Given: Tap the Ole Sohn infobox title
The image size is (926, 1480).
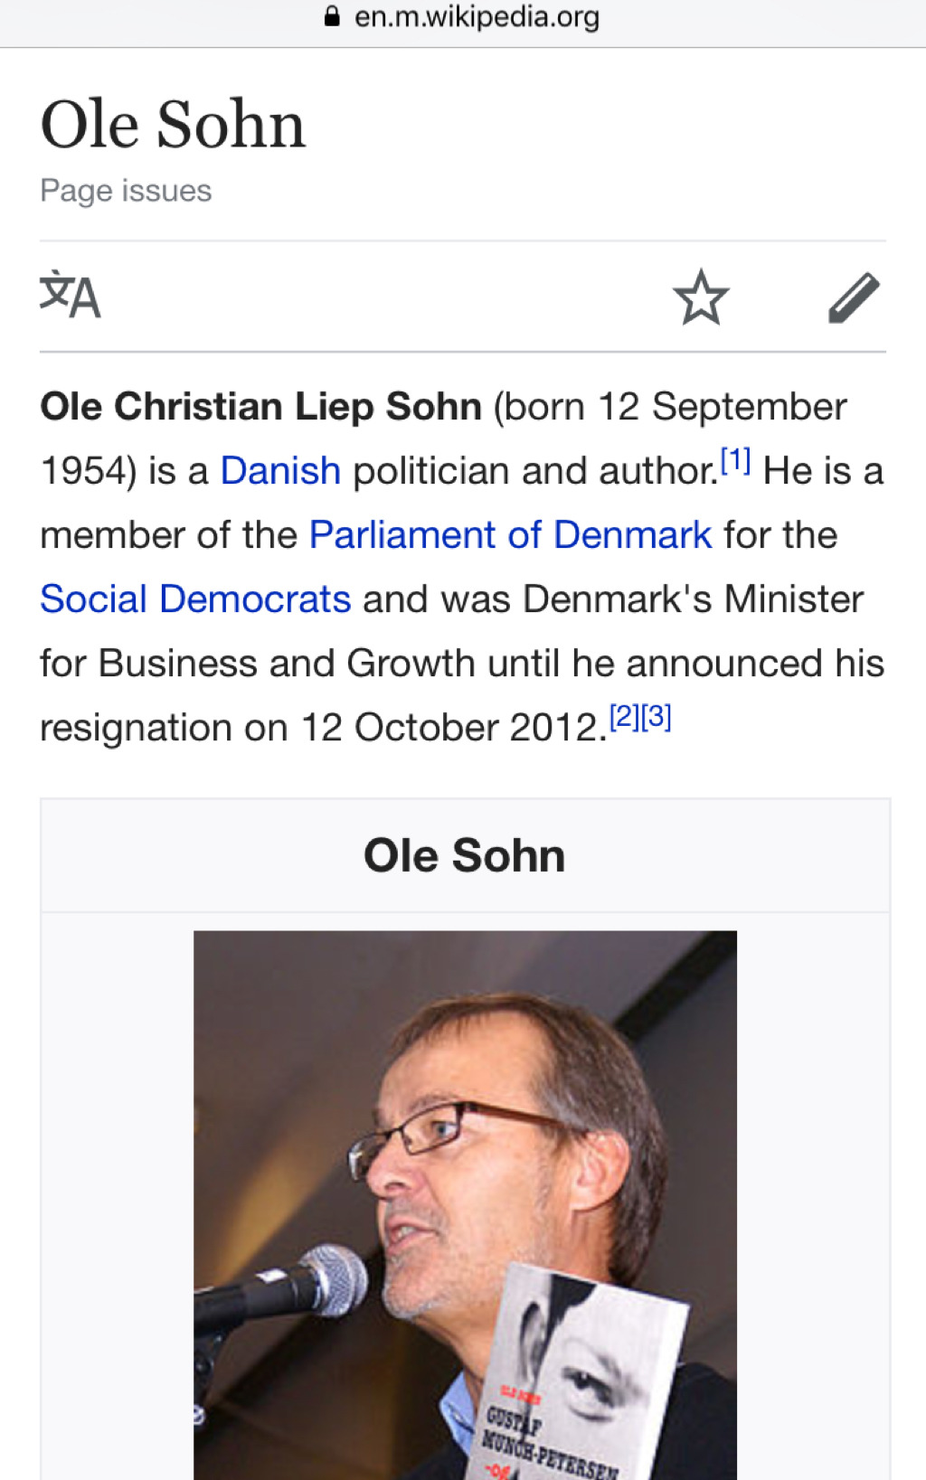Looking at the screenshot, I should tap(465, 855).
